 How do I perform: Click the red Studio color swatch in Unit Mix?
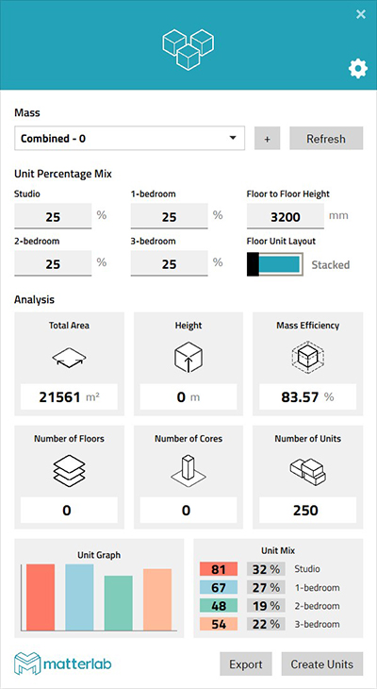point(219,569)
